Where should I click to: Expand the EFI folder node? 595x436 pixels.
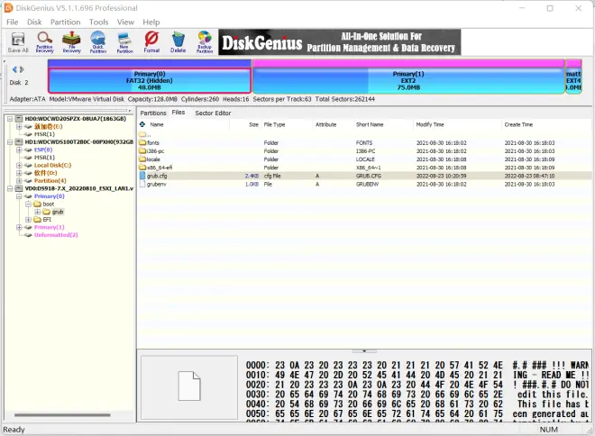point(28,220)
